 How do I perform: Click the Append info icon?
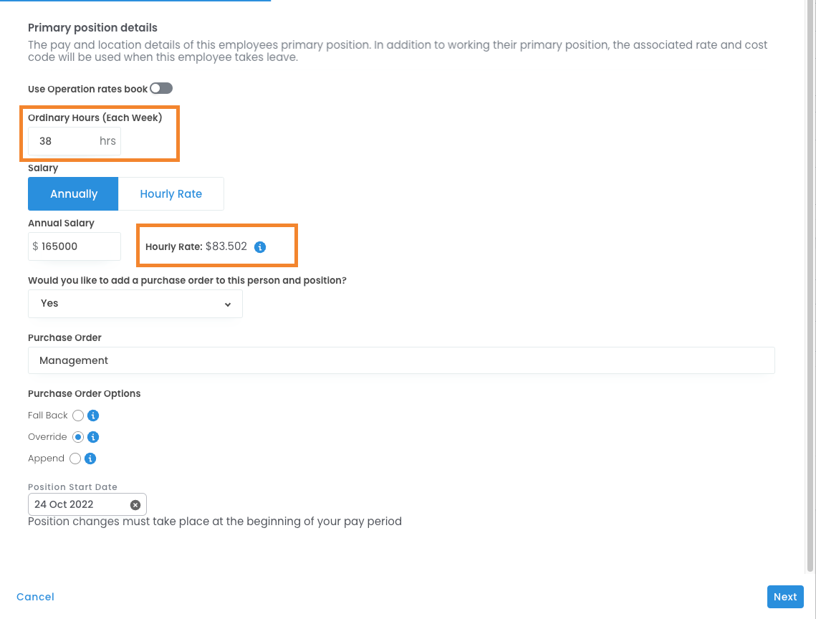(91, 459)
